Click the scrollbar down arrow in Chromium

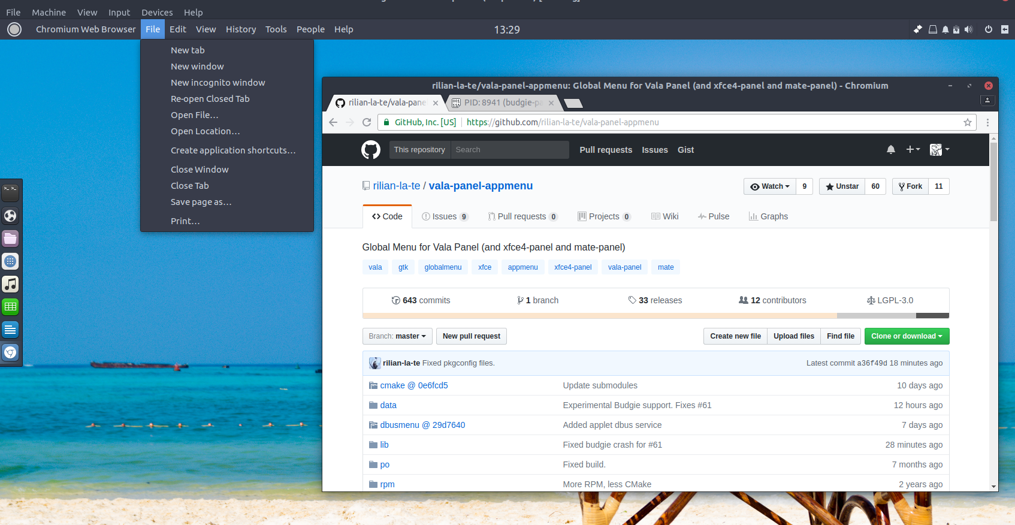coord(993,487)
